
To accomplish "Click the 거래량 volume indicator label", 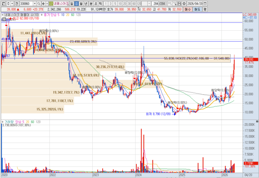I will tap(9, 122).
